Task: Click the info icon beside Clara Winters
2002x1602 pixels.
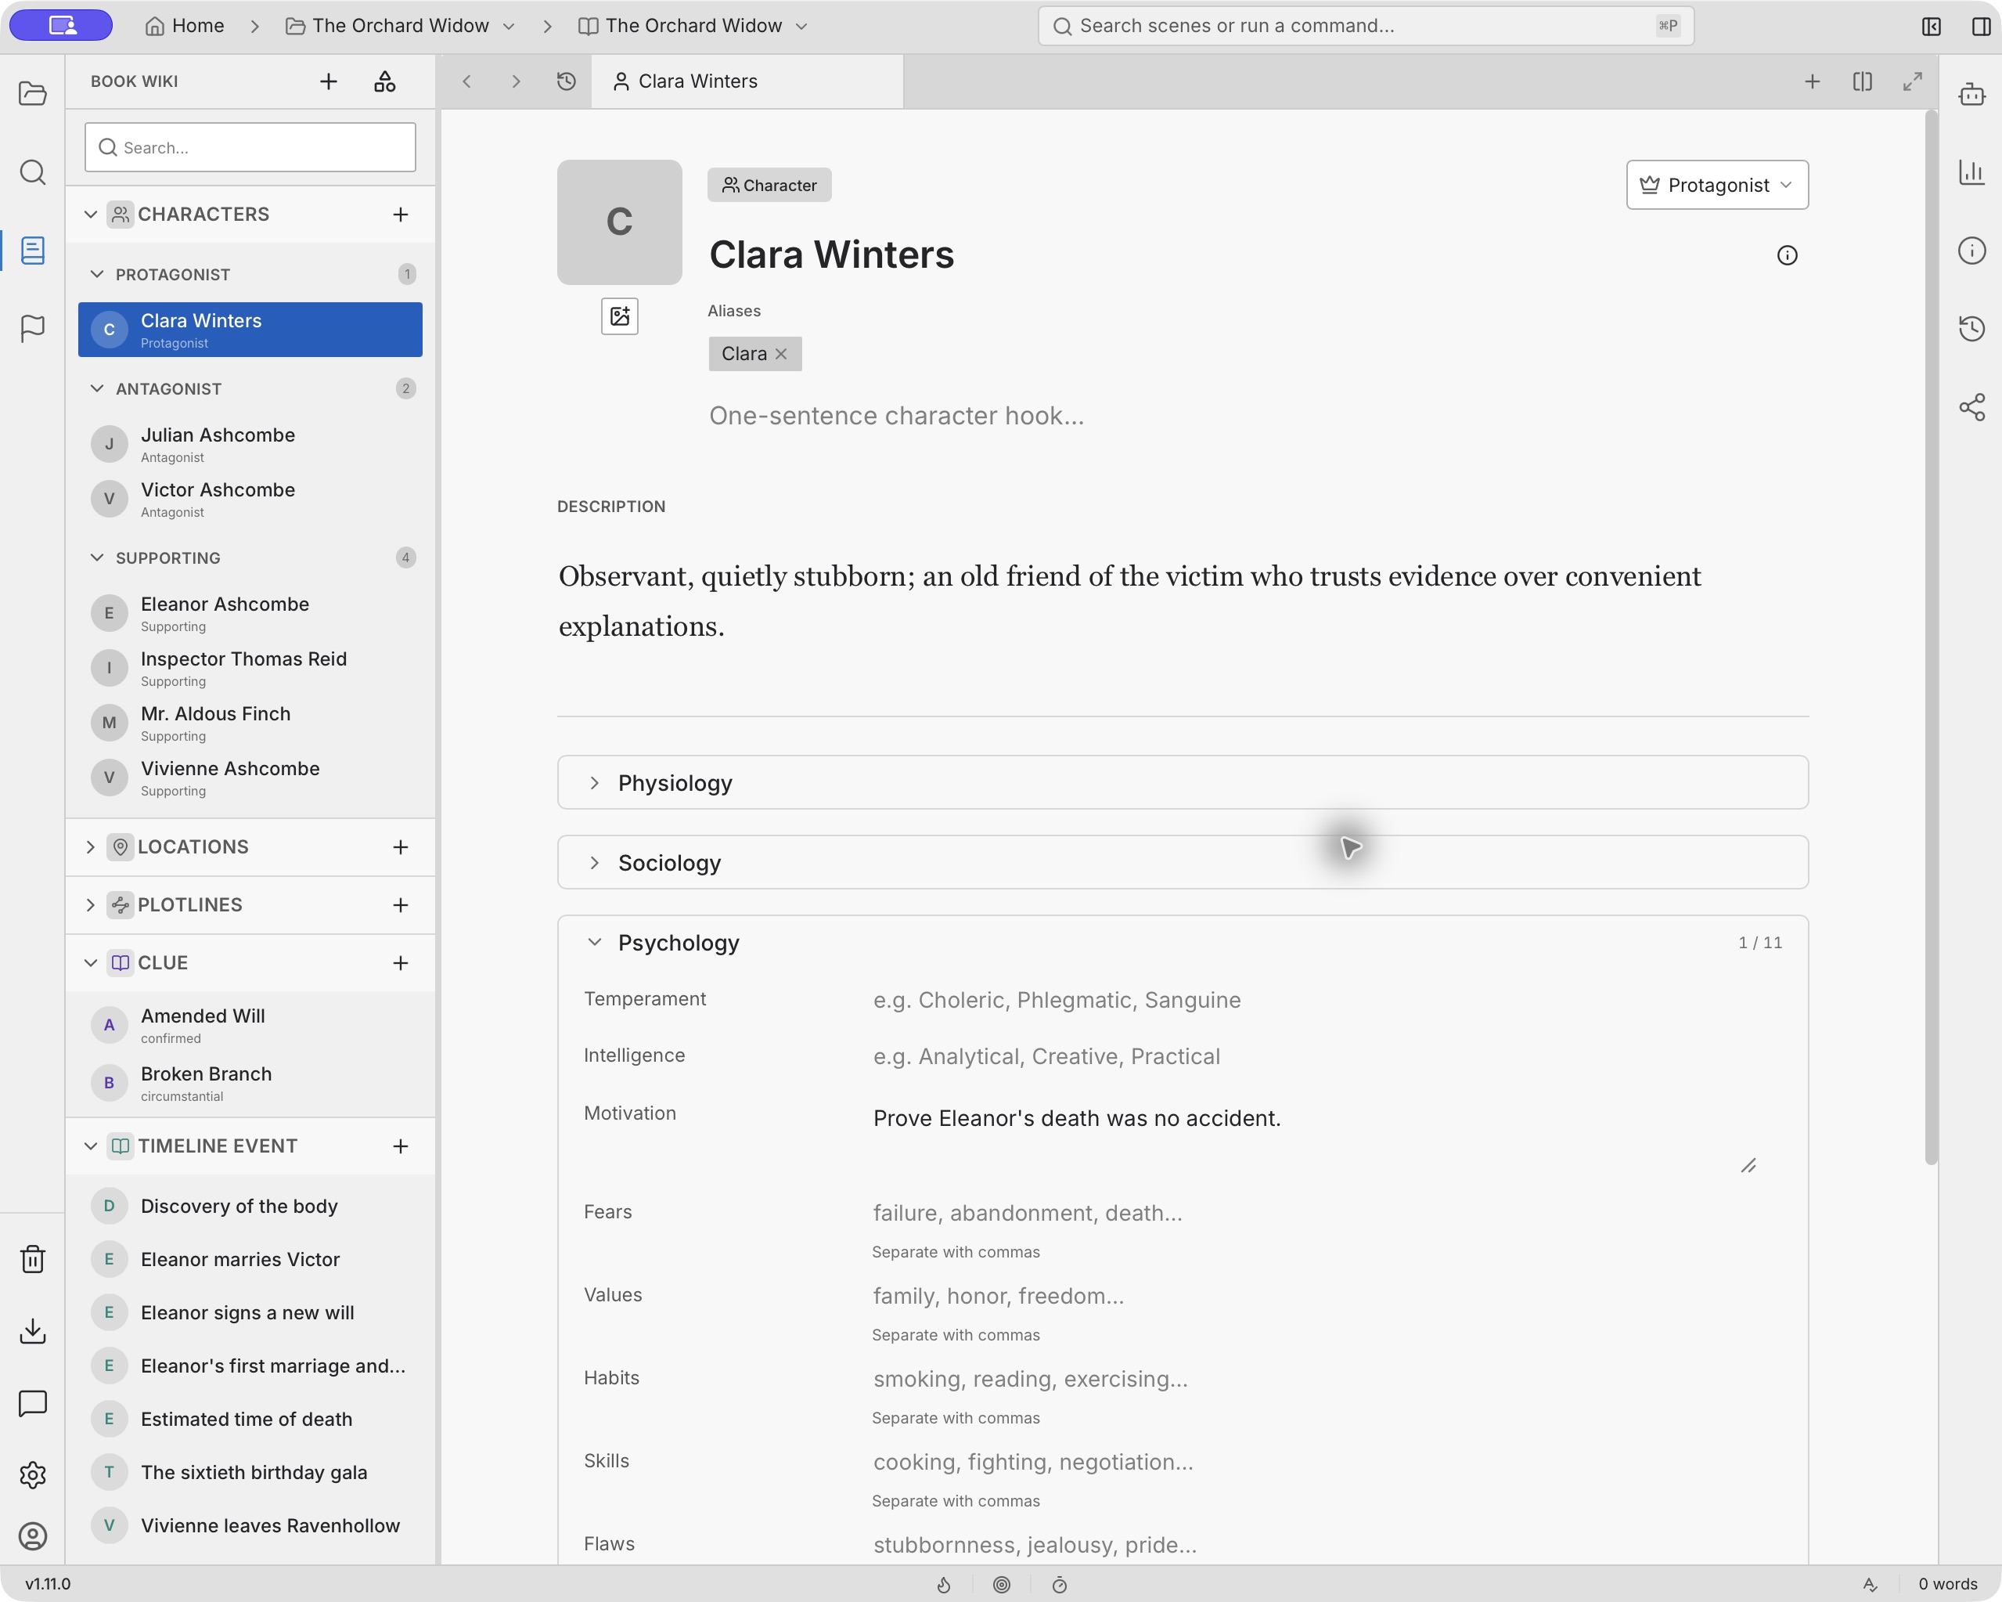Action: [x=1787, y=255]
